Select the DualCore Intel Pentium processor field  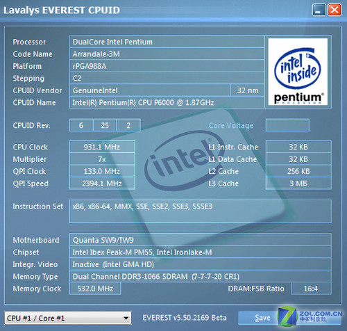click(167, 42)
